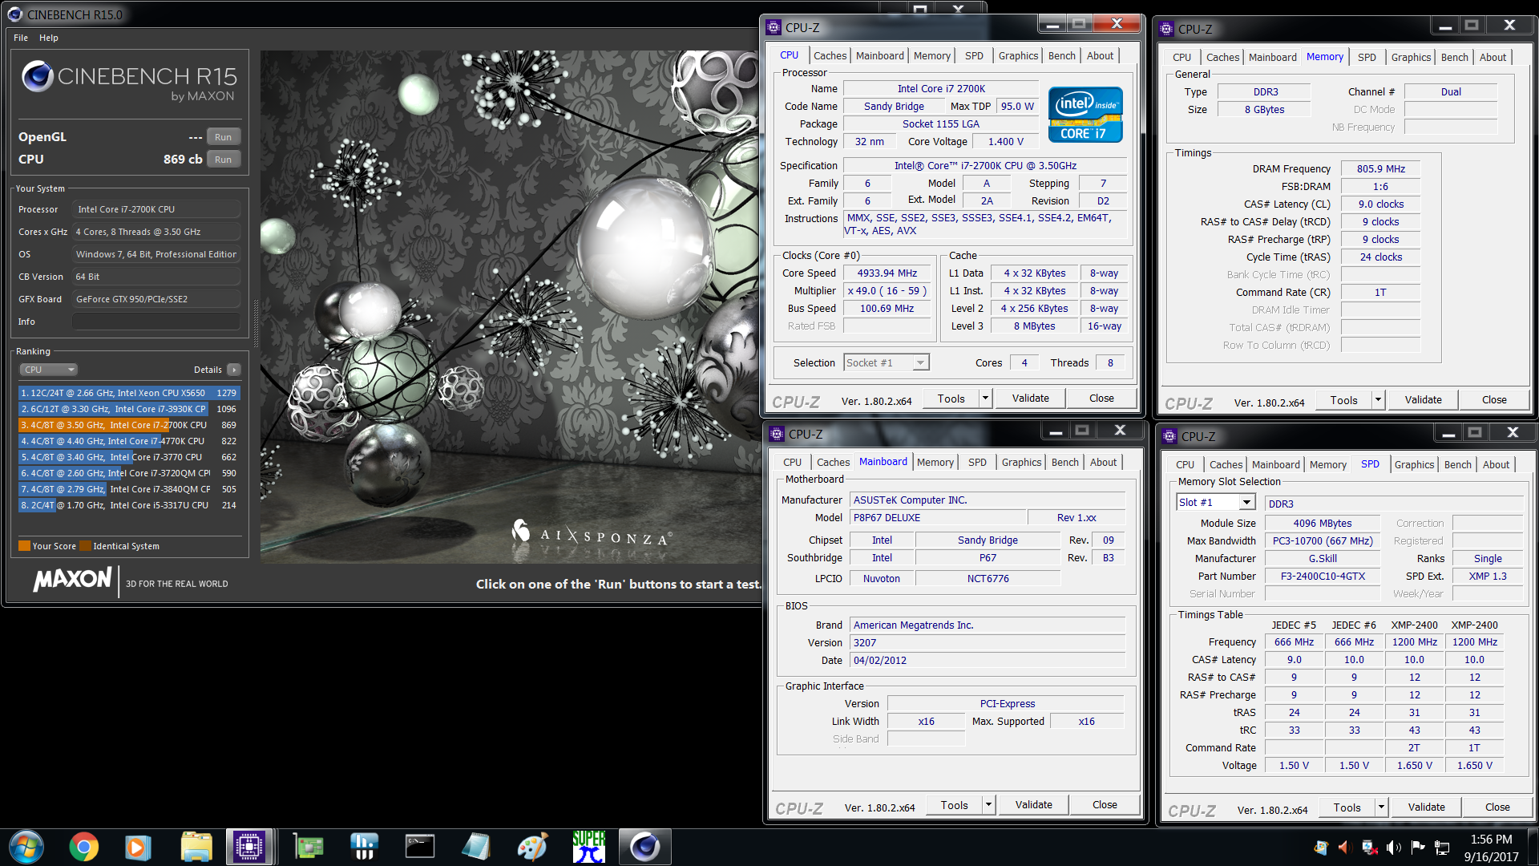Image resolution: width=1539 pixels, height=866 pixels.
Task: Expand Tools dropdown arrow in CPU tab window
Action: 985,399
